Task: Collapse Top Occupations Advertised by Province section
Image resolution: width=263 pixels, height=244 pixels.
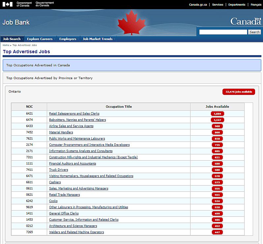Action: pos(132,78)
